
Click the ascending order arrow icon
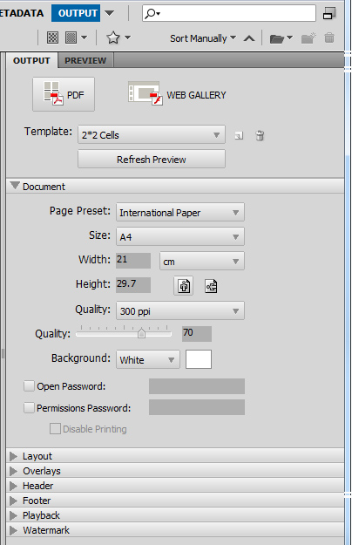pos(249,38)
